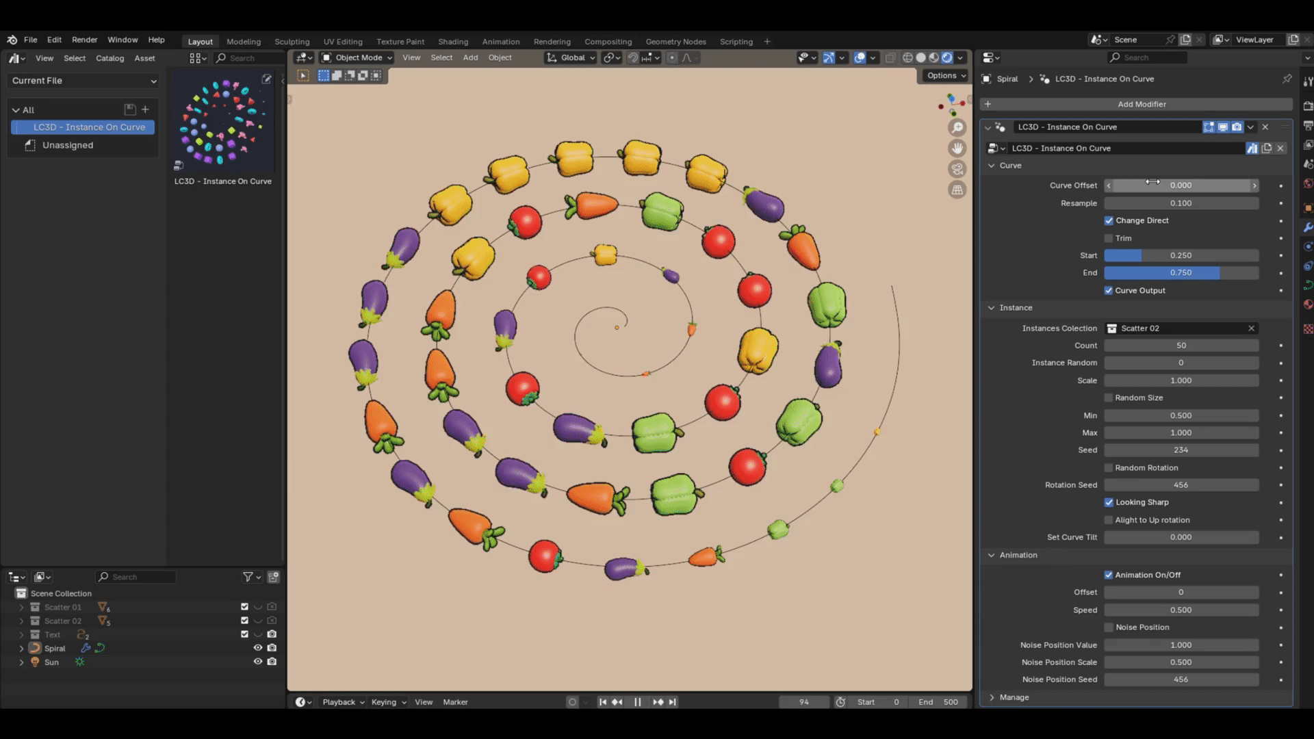The height and width of the screenshot is (739, 1314).
Task: Disable the Looking Sharp checkbox
Action: pyautogui.click(x=1109, y=502)
